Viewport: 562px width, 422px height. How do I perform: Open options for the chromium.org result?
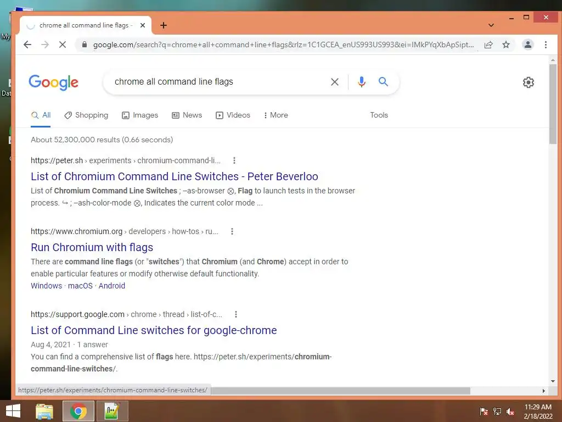coord(232,231)
